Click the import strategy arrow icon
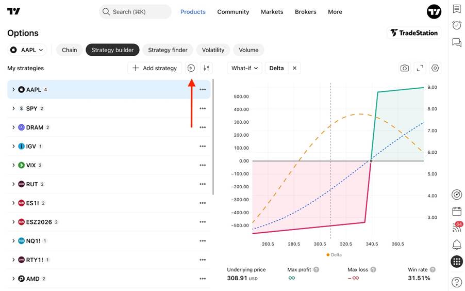Screen dimensions: 465x291 (x=191, y=68)
